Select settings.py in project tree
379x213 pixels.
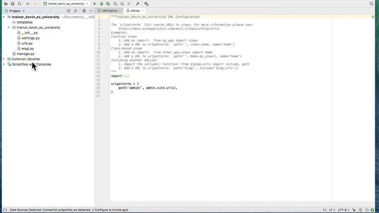pyautogui.click(x=30, y=38)
